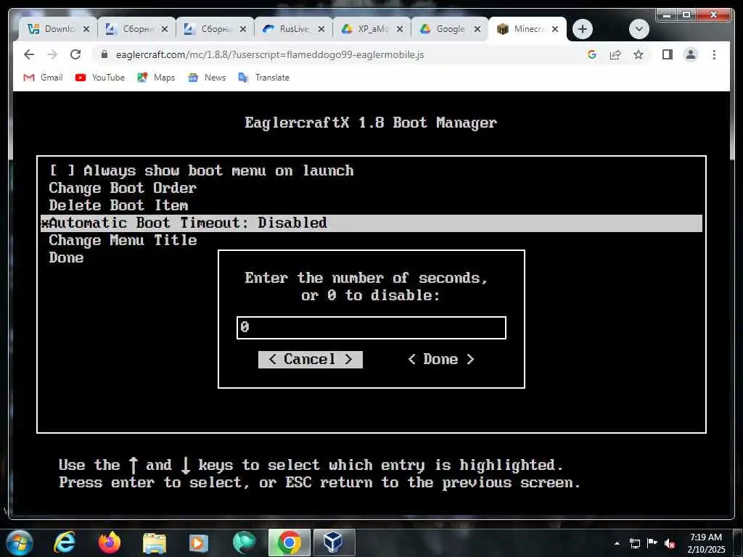This screenshot has width=743, height=557.
Task: Open the Google icon in address bar
Action: tap(591, 54)
